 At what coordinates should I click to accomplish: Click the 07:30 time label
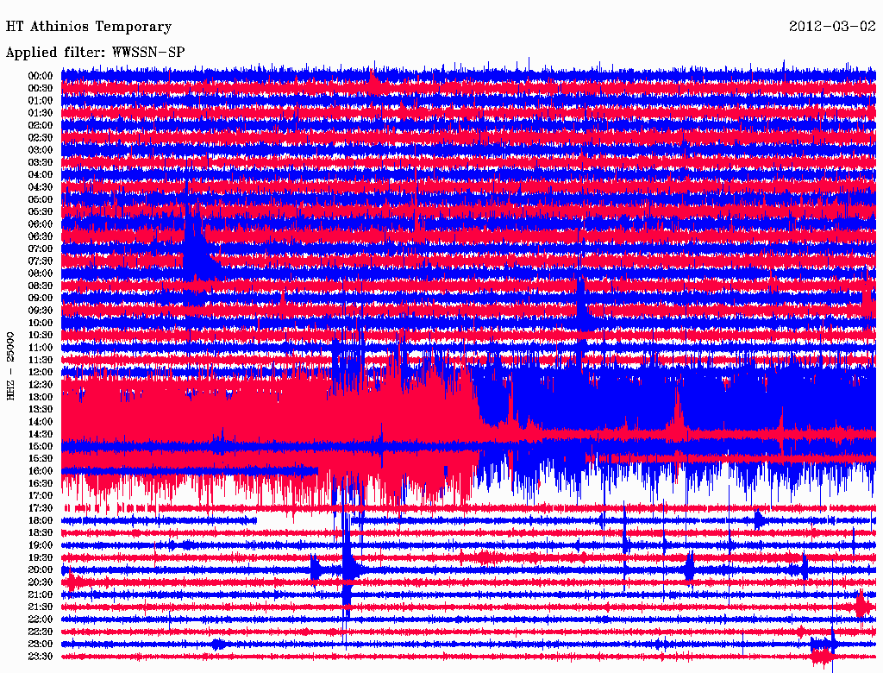(41, 261)
